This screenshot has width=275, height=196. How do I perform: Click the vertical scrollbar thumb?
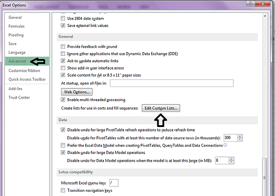point(264,177)
